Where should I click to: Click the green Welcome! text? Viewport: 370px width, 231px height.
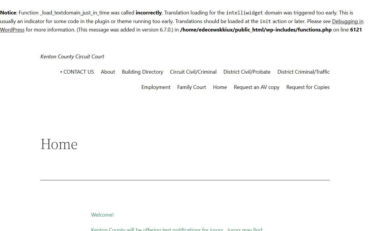(x=102, y=215)
